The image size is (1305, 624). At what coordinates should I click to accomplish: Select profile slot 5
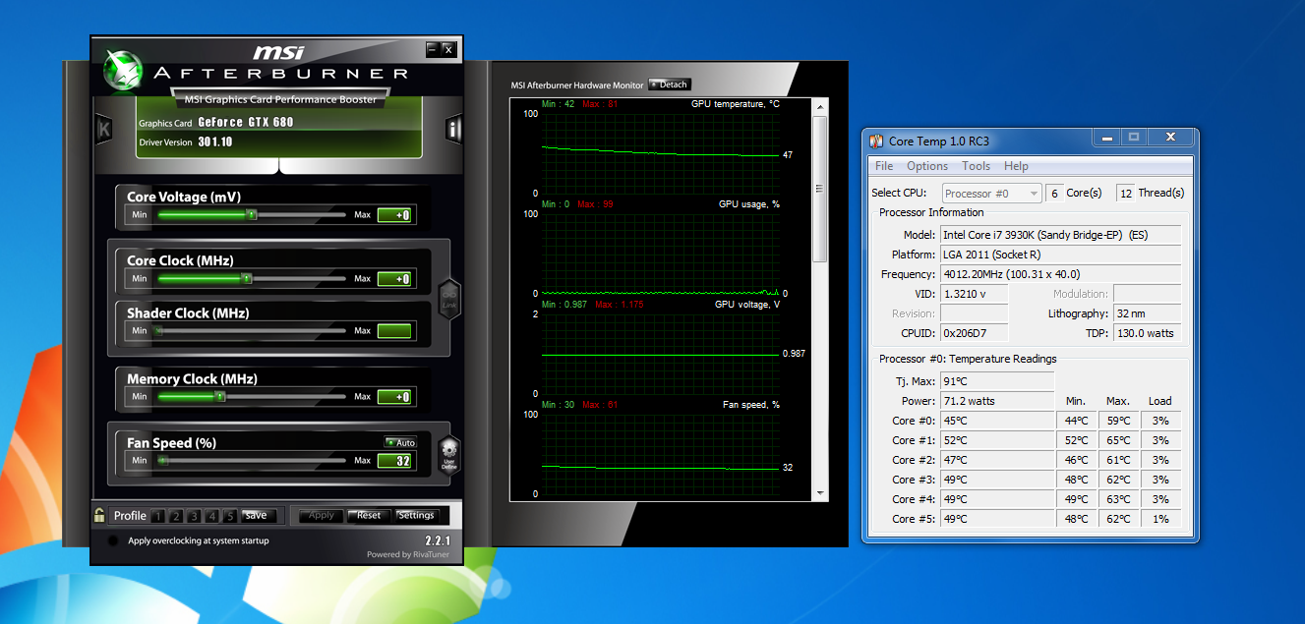(229, 516)
